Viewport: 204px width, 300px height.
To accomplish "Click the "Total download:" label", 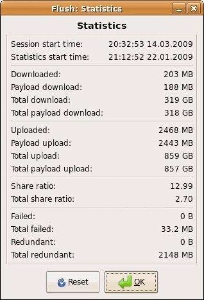I will [41, 100].
